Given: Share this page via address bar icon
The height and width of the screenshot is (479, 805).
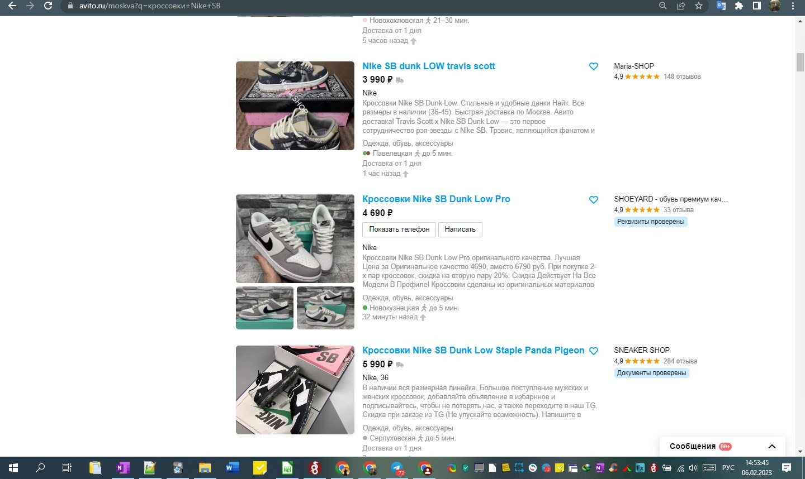Looking at the screenshot, I should point(681,6).
